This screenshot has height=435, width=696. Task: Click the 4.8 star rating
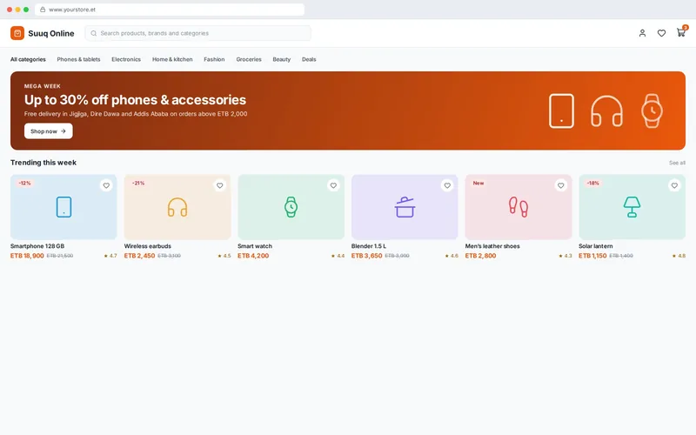click(679, 256)
